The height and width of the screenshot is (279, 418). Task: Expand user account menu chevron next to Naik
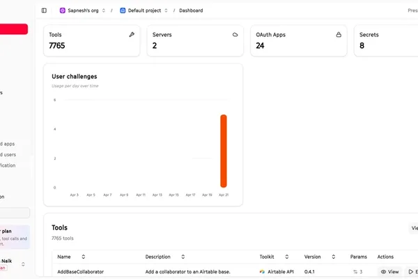pos(23,264)
